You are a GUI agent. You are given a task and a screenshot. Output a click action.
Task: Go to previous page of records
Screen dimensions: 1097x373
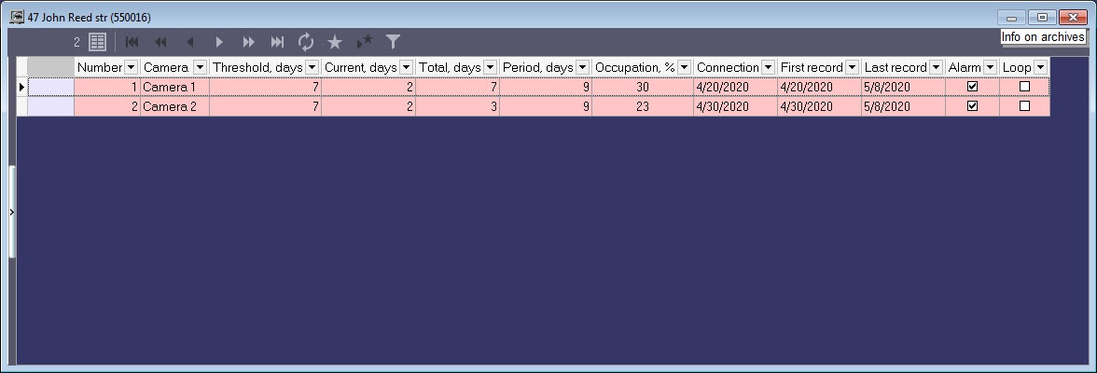tap(160, 42)
